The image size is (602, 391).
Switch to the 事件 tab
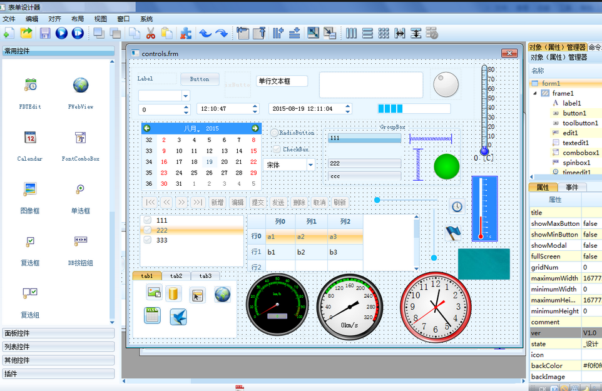pos(572,187)
